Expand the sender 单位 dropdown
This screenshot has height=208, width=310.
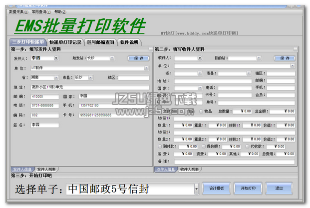[146, 68]
